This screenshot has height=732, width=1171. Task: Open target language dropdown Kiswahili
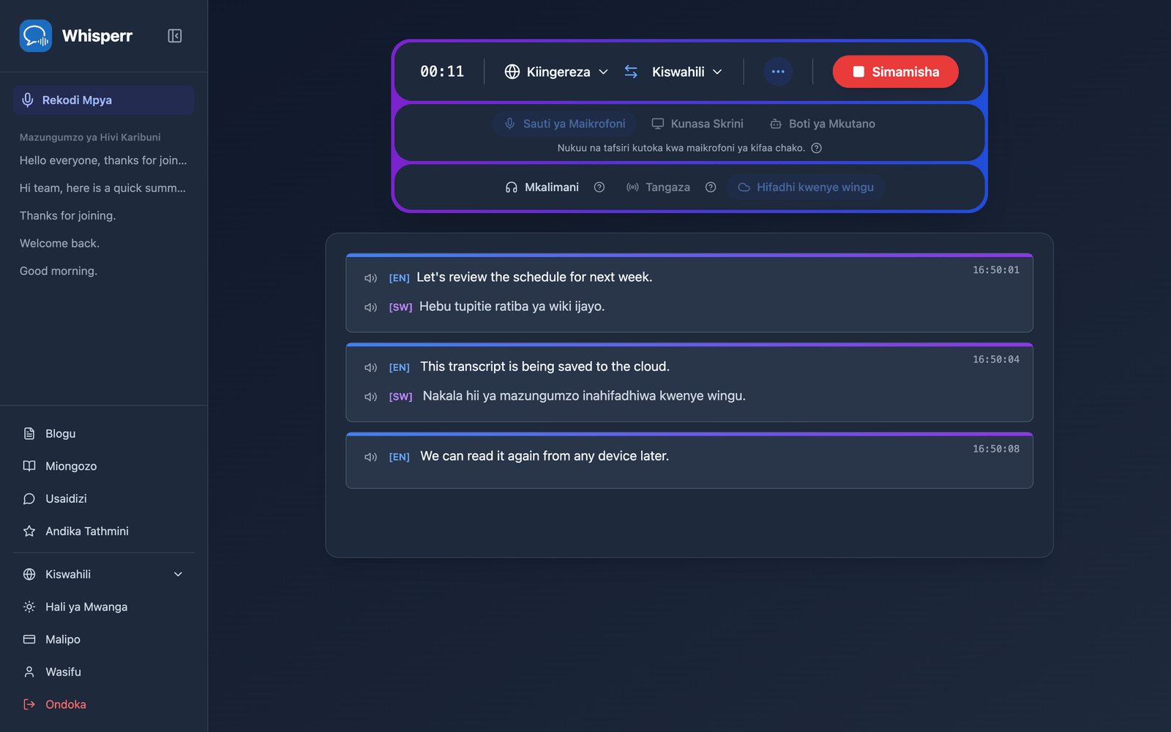[x=686, y=72]
